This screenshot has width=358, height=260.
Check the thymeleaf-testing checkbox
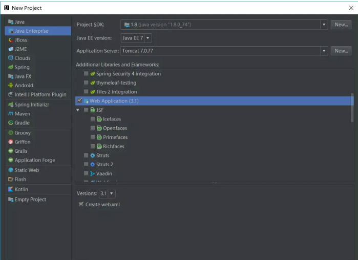pos(86,83)
